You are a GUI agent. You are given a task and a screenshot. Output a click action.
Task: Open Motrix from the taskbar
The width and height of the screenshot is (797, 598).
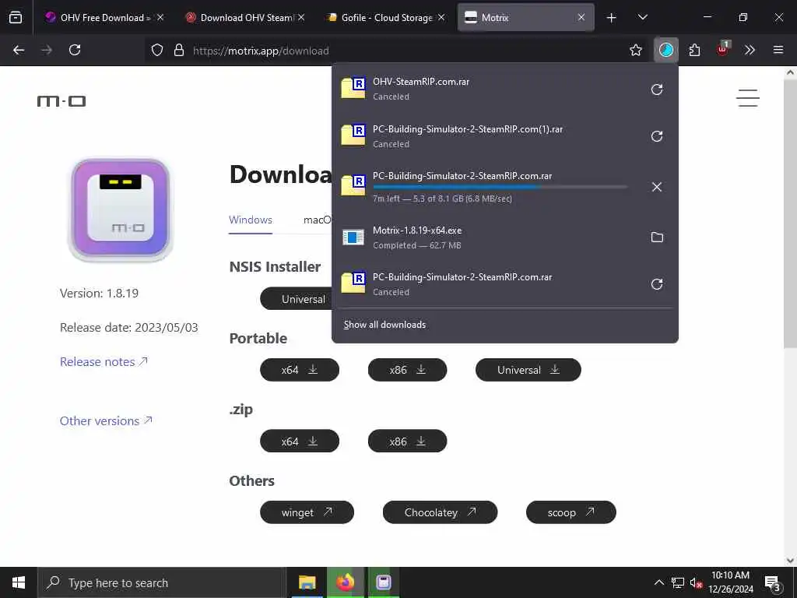pos(383,582)
